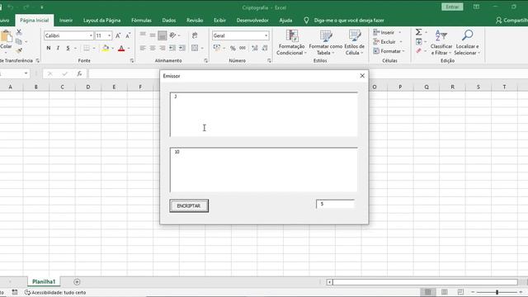This screenshot has width=528, height=297.
Task: Click the Entrar sign-in button
Action: (452, 7)
